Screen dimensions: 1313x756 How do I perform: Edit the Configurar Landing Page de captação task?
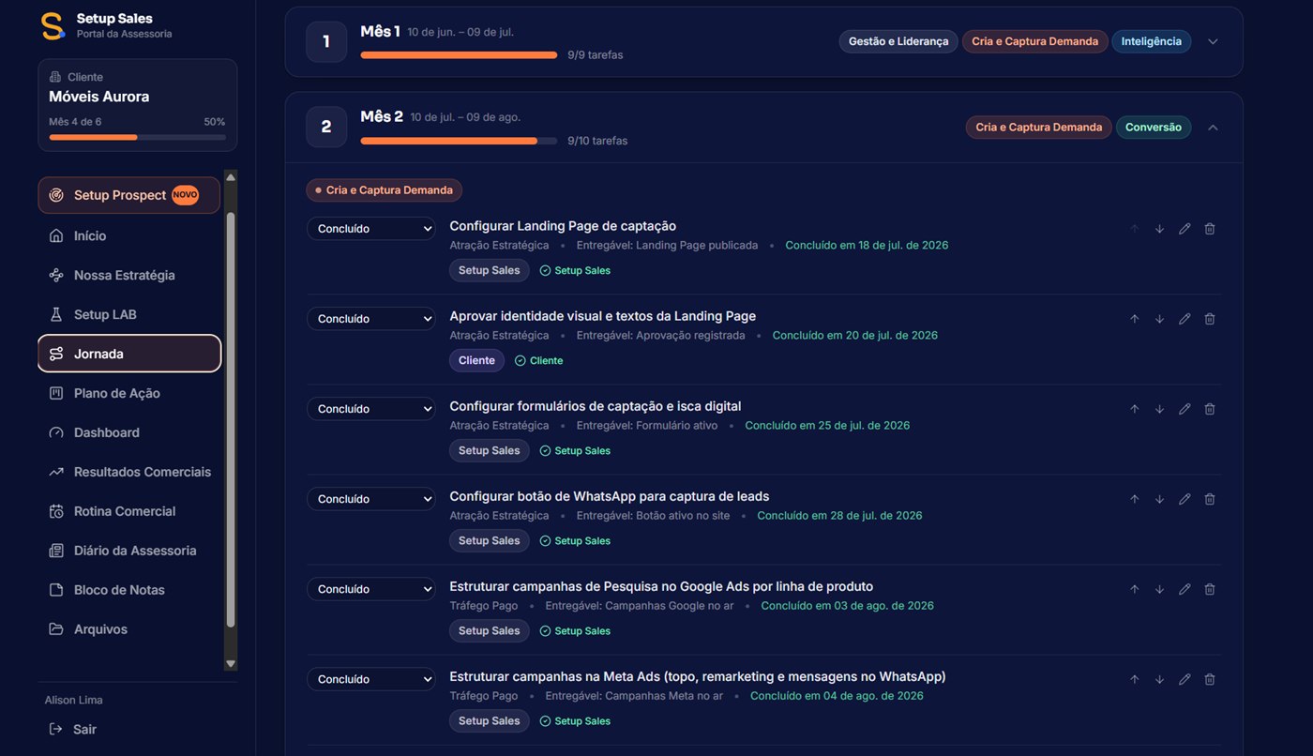(1185, 229)
